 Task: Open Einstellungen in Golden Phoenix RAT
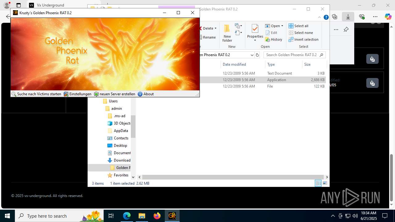77,94
